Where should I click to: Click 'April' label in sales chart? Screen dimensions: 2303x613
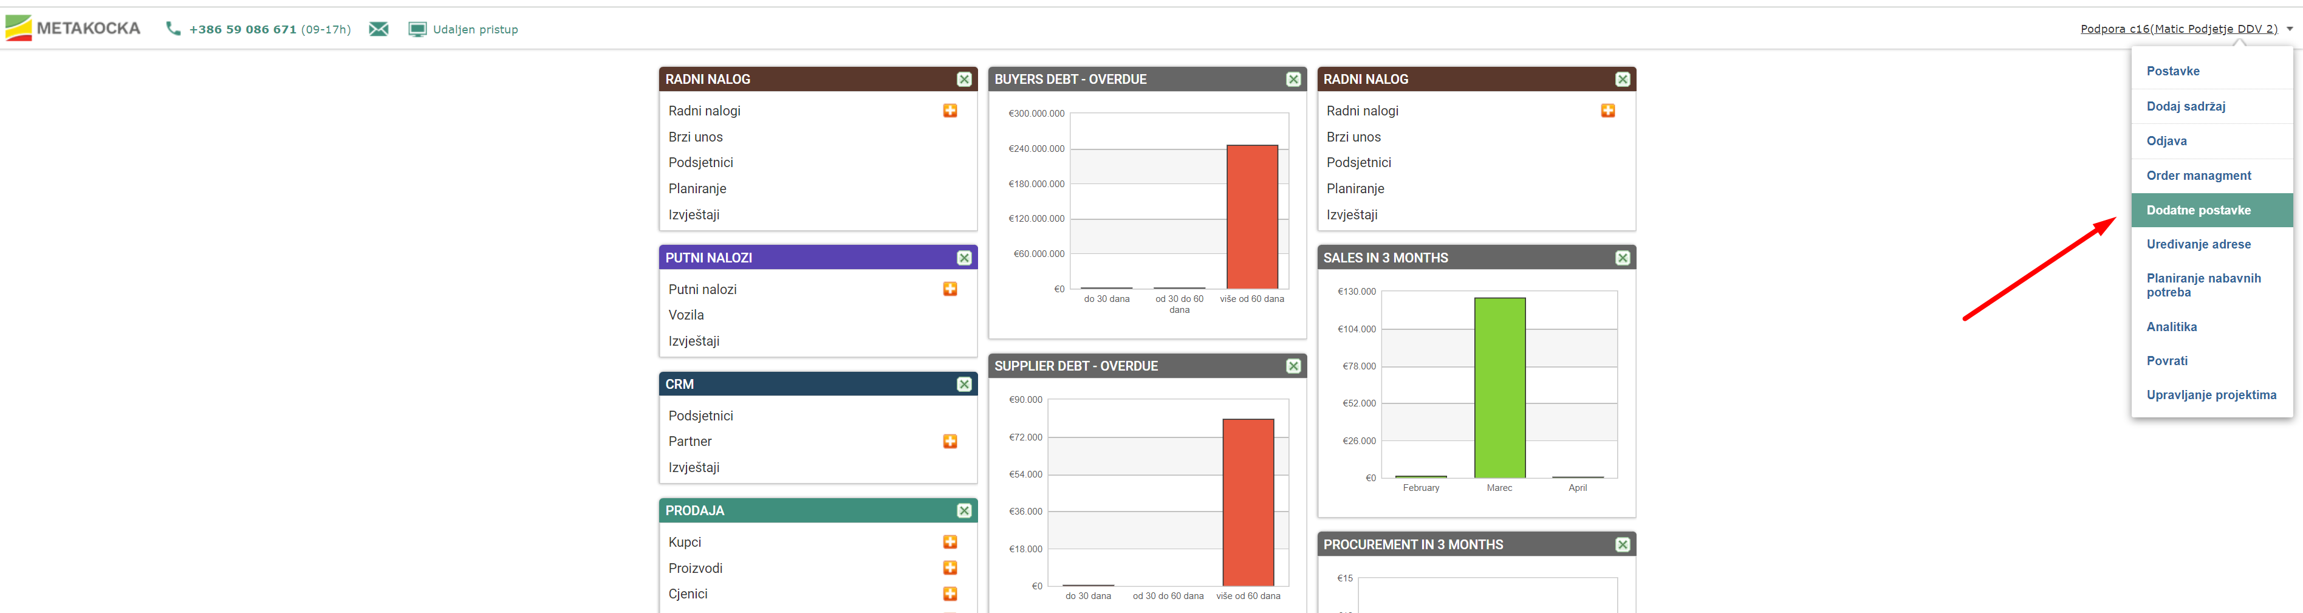click(1577, 488)
